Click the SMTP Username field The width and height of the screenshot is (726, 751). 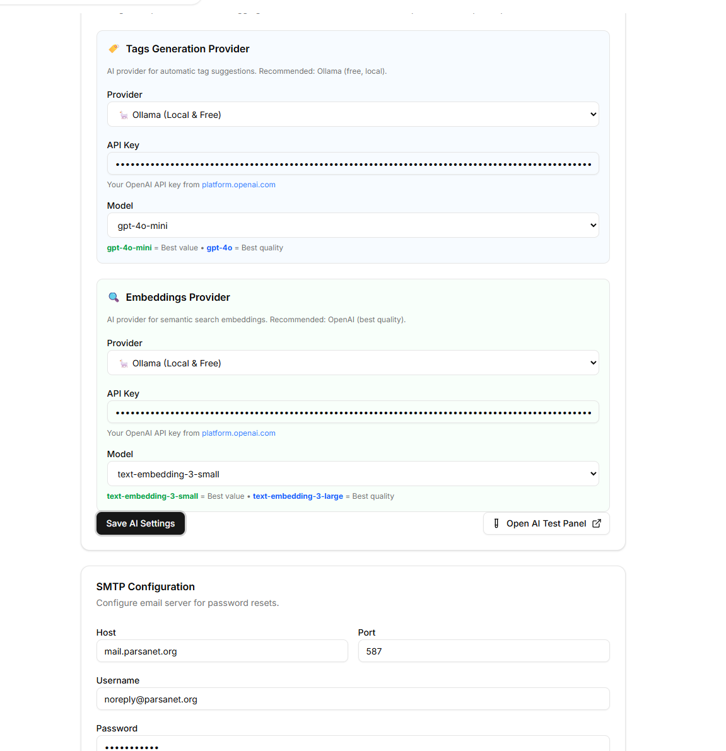tap(353, 699)
